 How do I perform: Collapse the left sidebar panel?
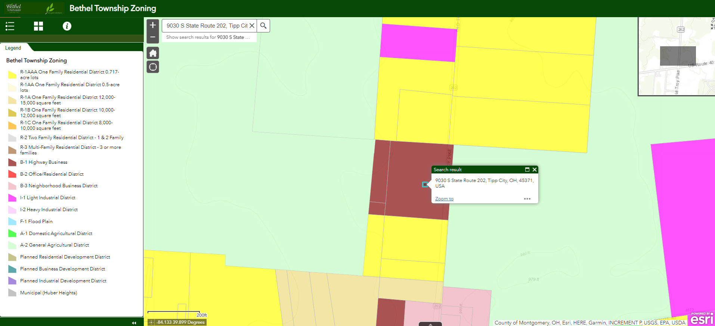[x=134, y=323]
